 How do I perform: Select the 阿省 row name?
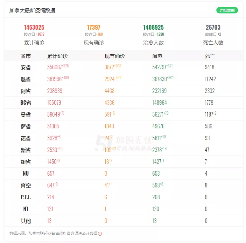26,91
